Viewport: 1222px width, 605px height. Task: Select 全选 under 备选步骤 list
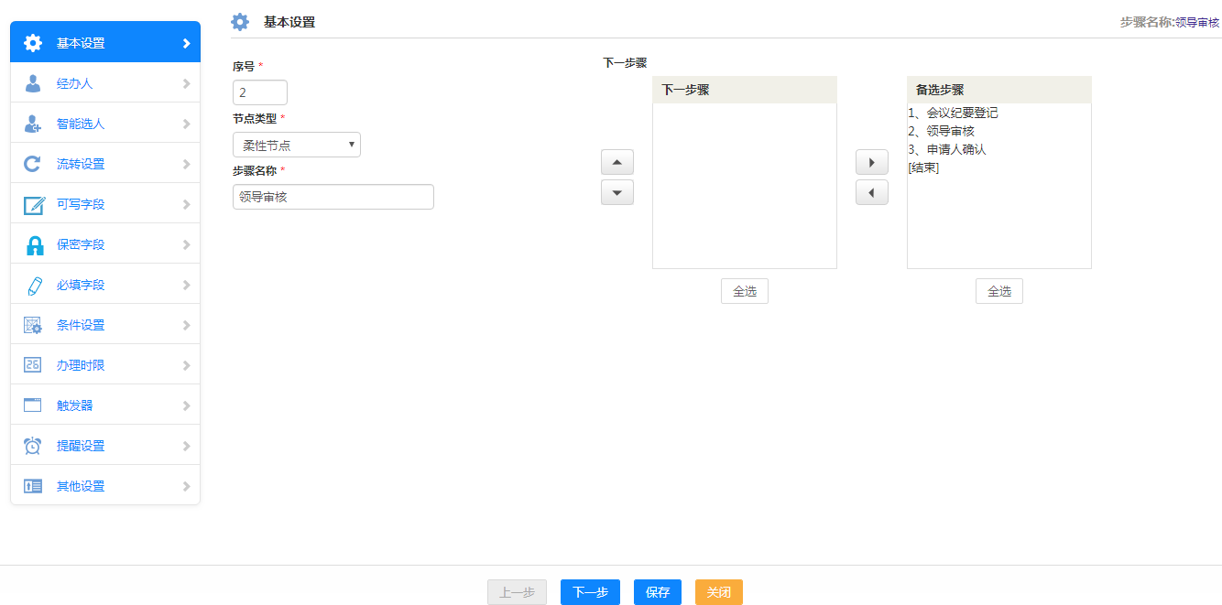tap(998, 291)
